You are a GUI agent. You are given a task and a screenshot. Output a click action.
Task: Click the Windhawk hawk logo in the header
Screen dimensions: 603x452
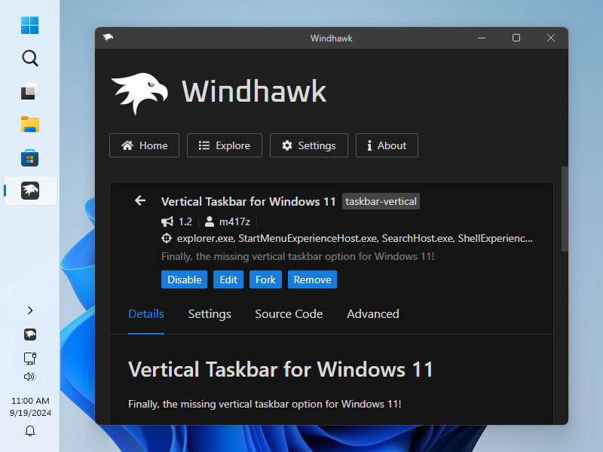(143, 90)
